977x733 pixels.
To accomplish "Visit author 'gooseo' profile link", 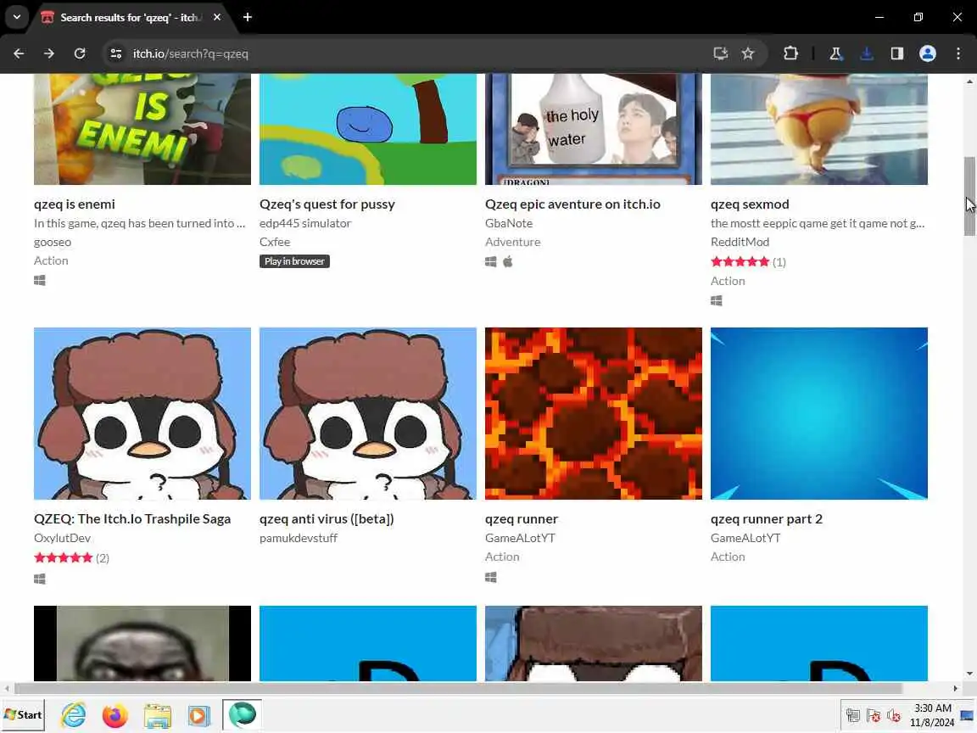I will 53,242.
